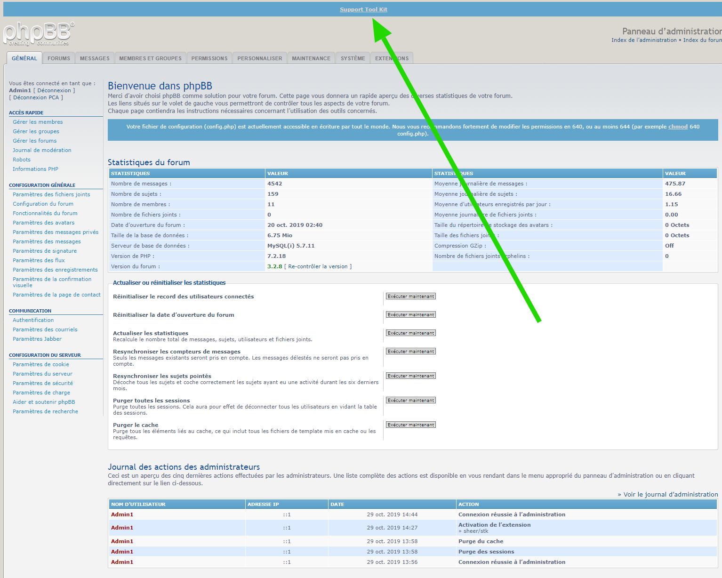Viewport: 722px width, 578px height.
Task: Open the sheer/stk extension log entry
Action: pos(475,531)
